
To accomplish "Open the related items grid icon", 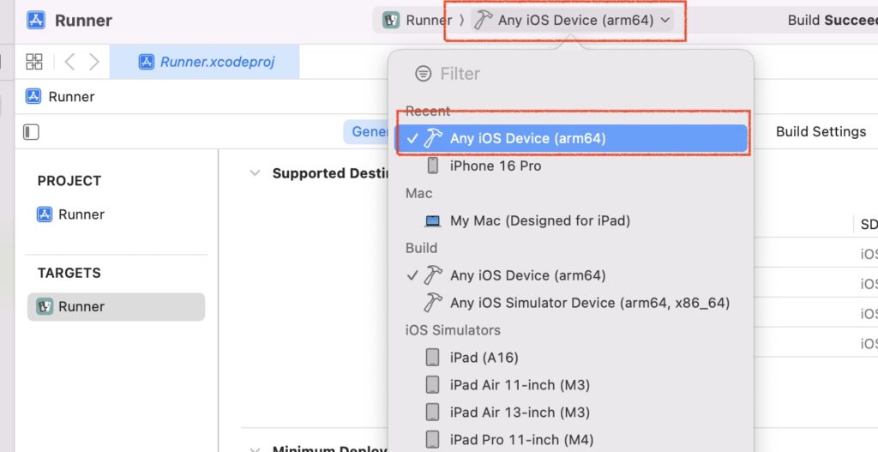I will click(x=34, y=62).
